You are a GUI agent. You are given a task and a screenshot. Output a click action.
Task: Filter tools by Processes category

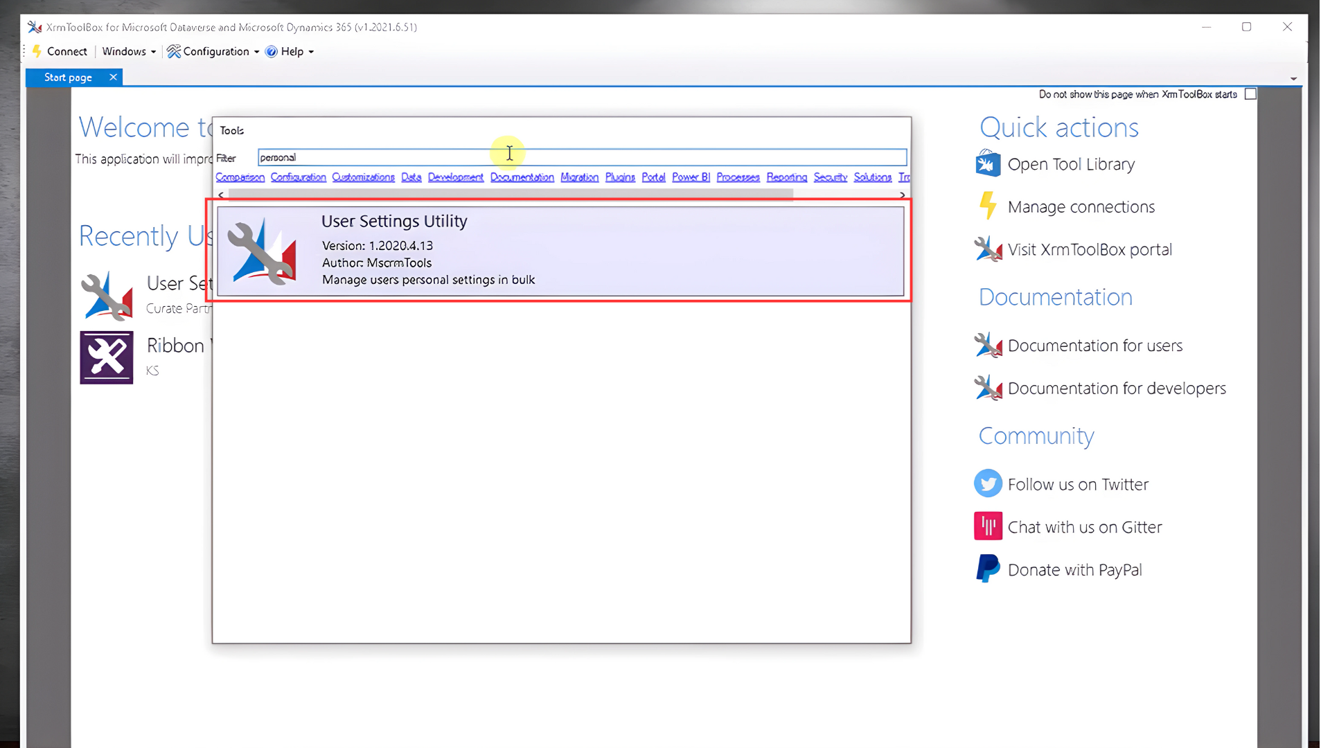pyautogui.click(x=738, y=177)
